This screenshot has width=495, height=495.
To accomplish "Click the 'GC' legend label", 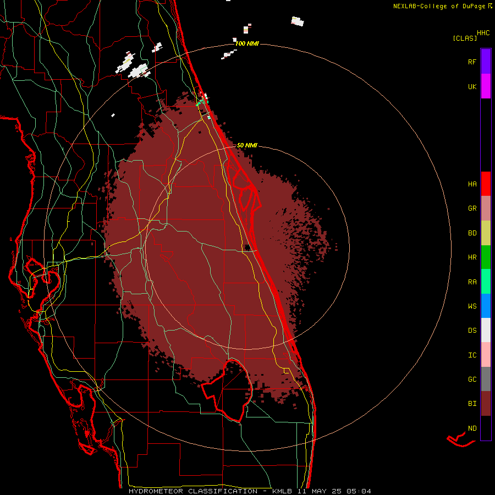I will click(x=472, y=380).
